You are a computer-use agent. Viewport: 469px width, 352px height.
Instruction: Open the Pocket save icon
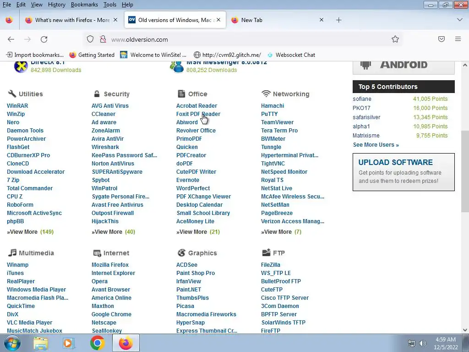442,39
